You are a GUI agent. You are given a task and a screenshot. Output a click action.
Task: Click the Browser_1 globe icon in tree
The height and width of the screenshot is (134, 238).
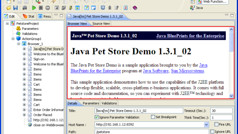[x=24, y=44]
